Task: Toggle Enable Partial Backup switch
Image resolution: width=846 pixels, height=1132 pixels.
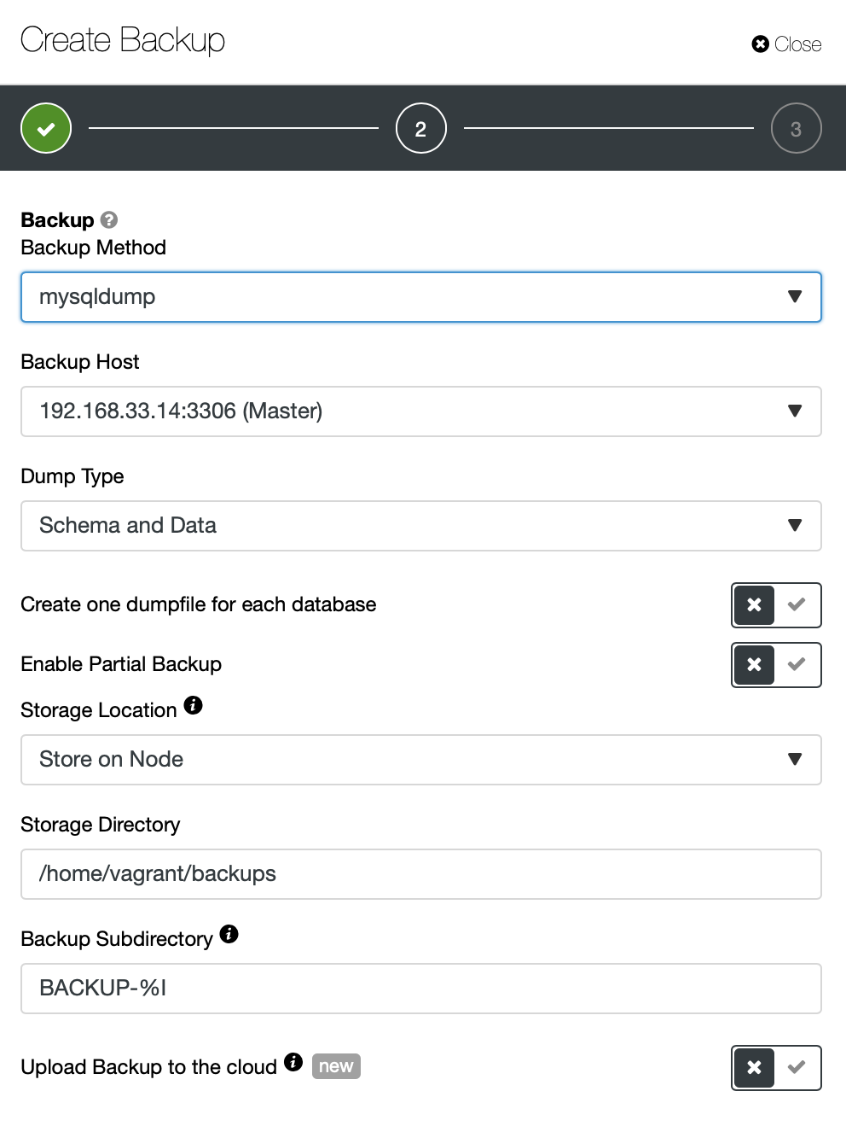Action: coord(776,665)
